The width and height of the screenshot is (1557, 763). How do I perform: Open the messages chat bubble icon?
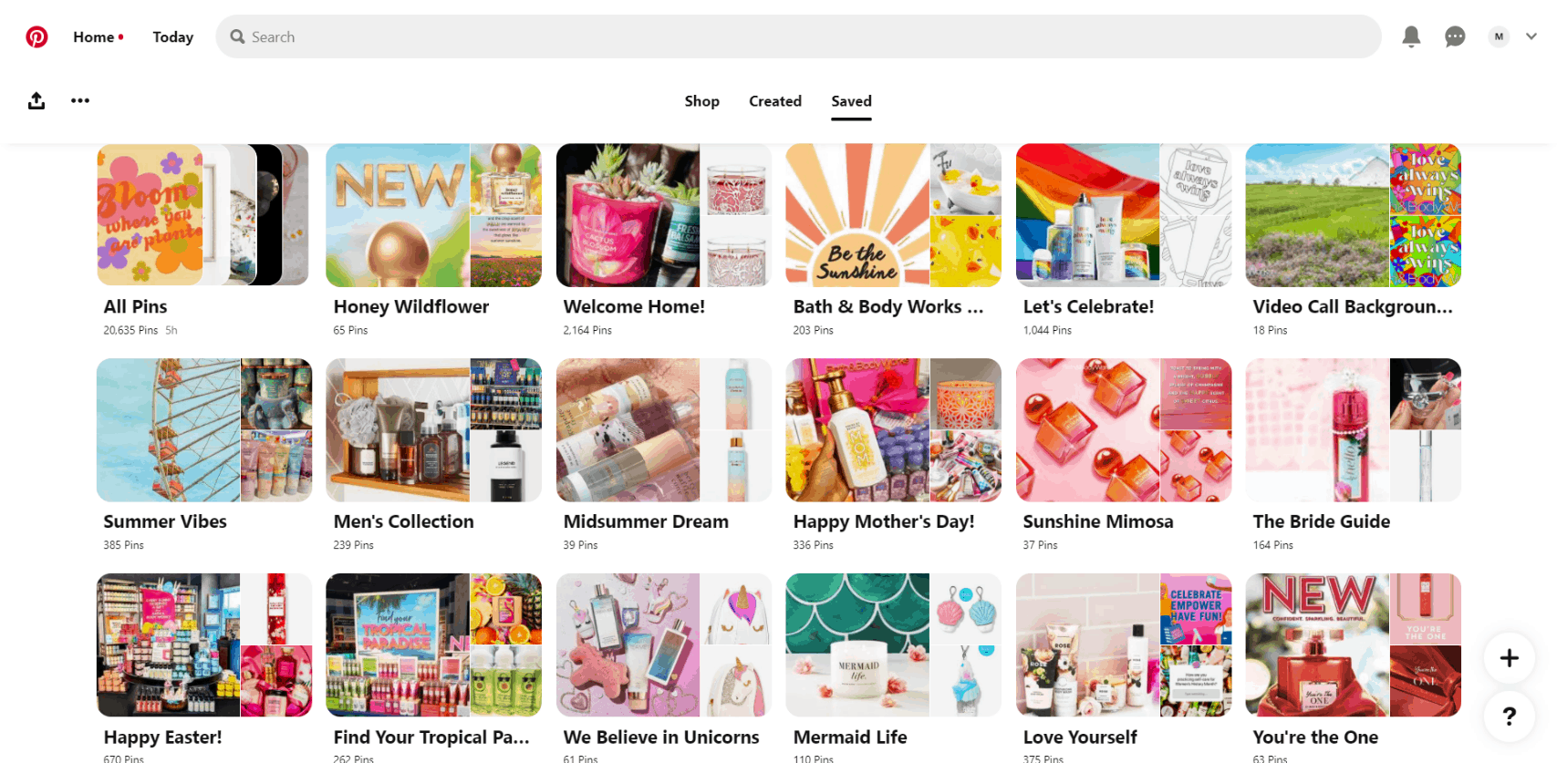1455,36
